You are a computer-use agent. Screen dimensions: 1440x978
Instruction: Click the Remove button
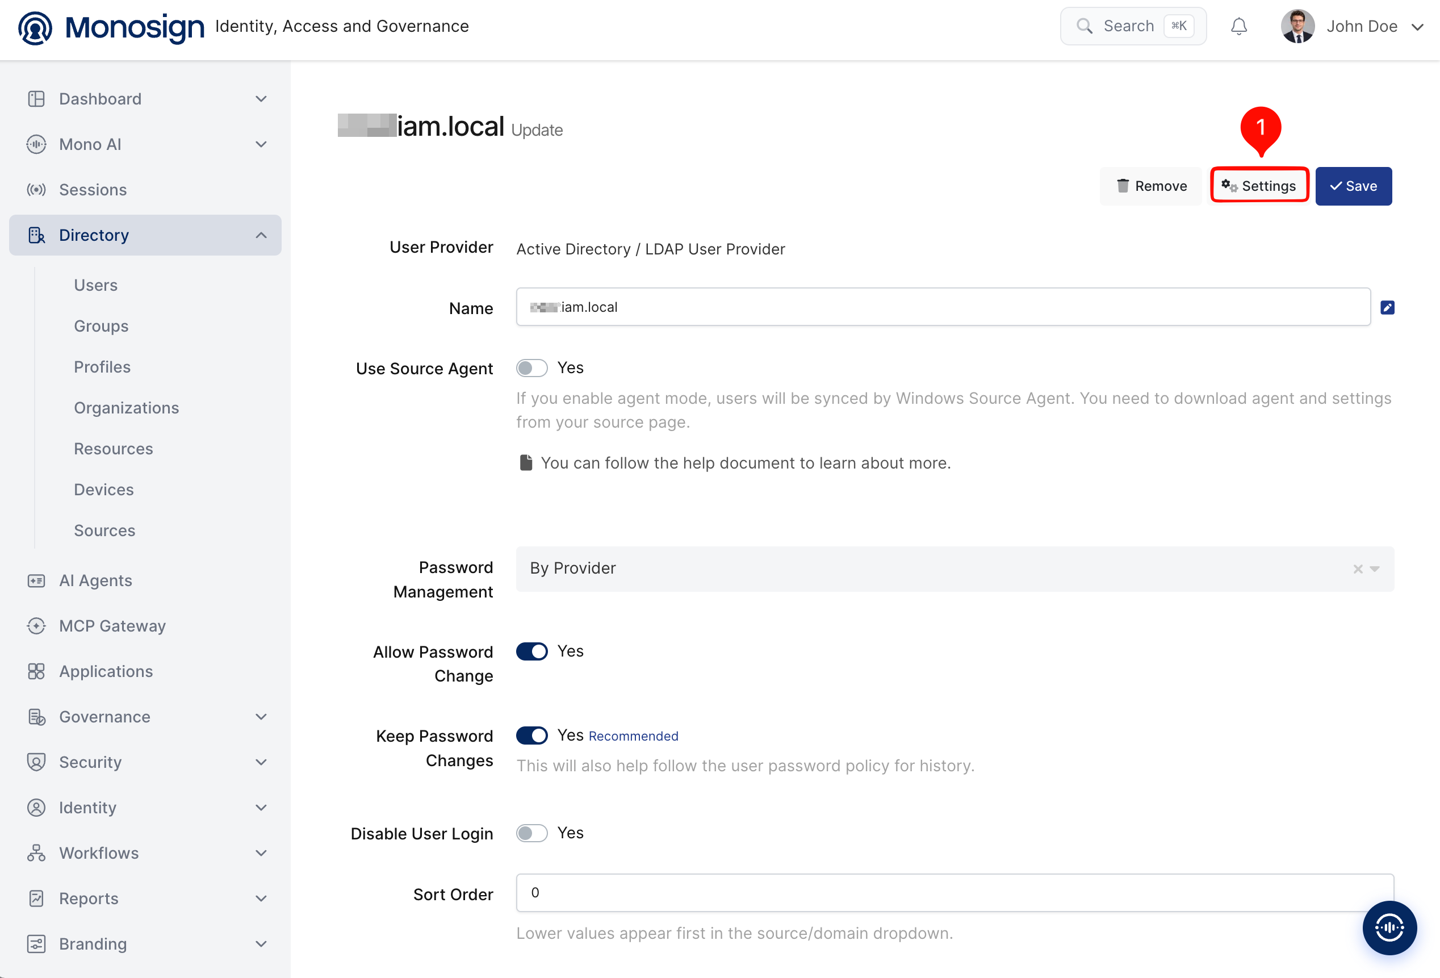[x=1151, y=186]
